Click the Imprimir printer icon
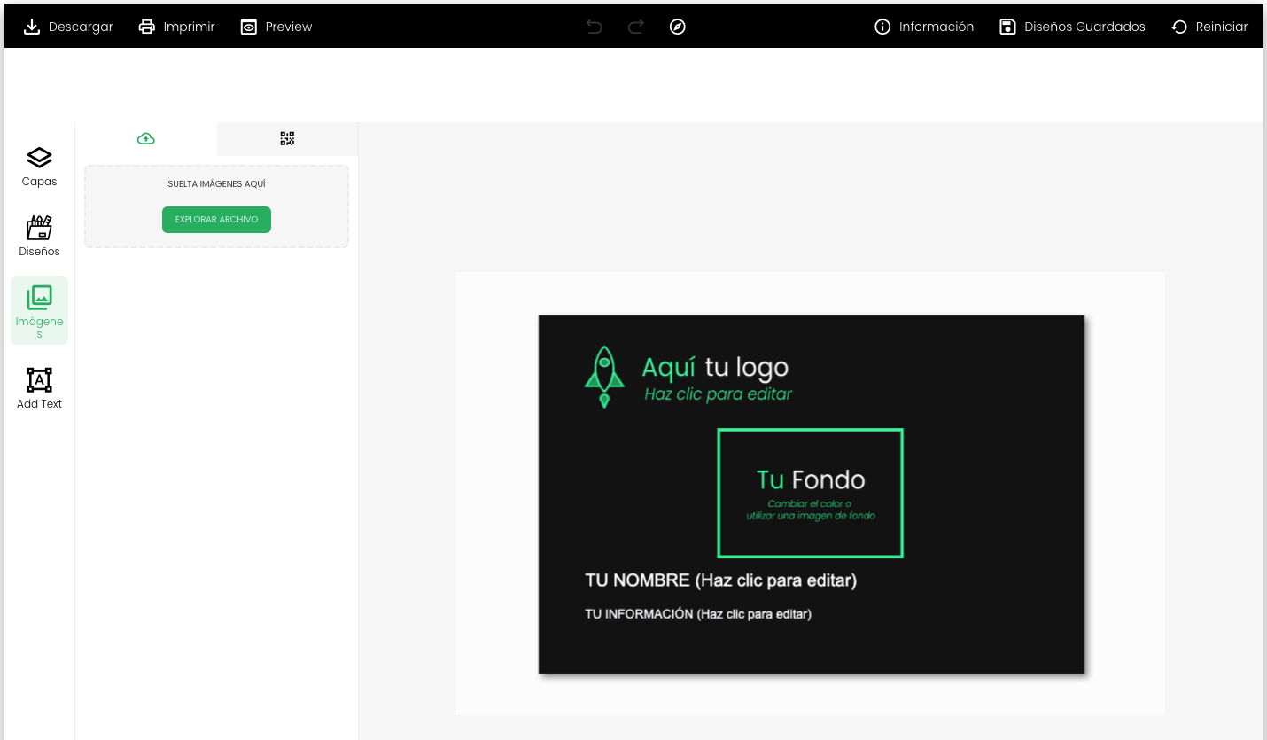This screenshot has height=740, width=1267. [x=147, y=27]
